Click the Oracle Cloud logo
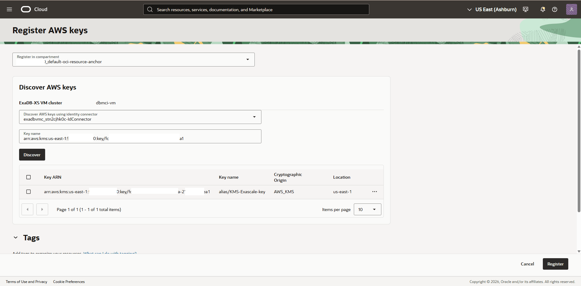This screenshot has height=286, width=581. [x=34, y=9]
